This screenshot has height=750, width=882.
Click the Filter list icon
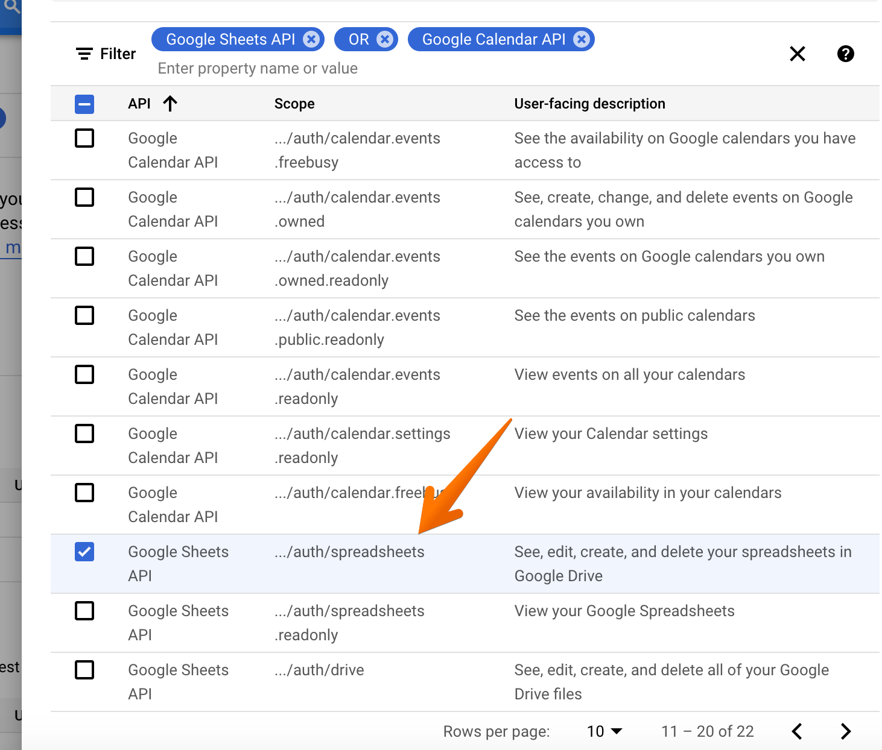84,54
